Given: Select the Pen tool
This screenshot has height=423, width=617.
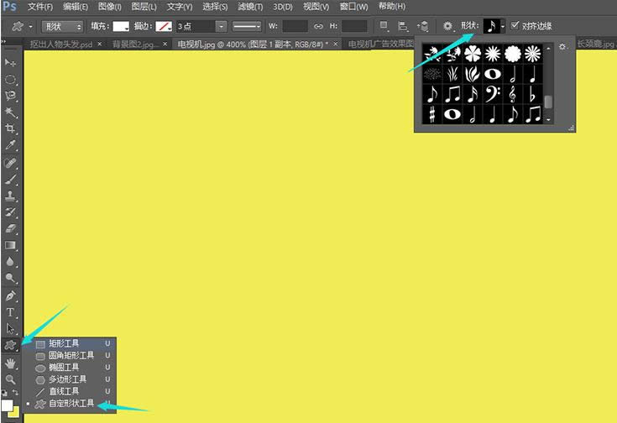Looking at the screenshot, I should coord(10,296).
